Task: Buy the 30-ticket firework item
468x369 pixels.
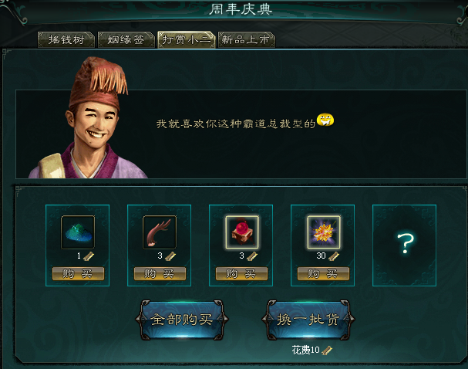Action: pos(323,274)
